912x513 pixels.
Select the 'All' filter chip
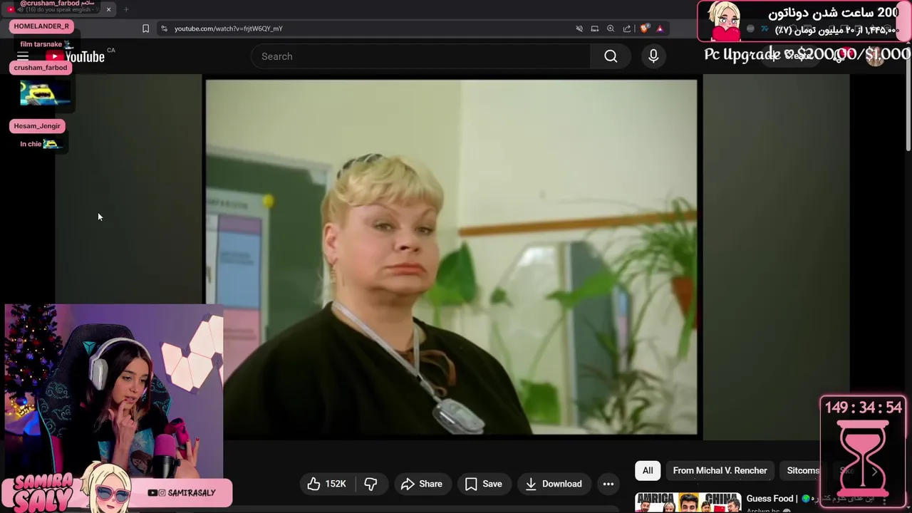click(x=648, y=470)
